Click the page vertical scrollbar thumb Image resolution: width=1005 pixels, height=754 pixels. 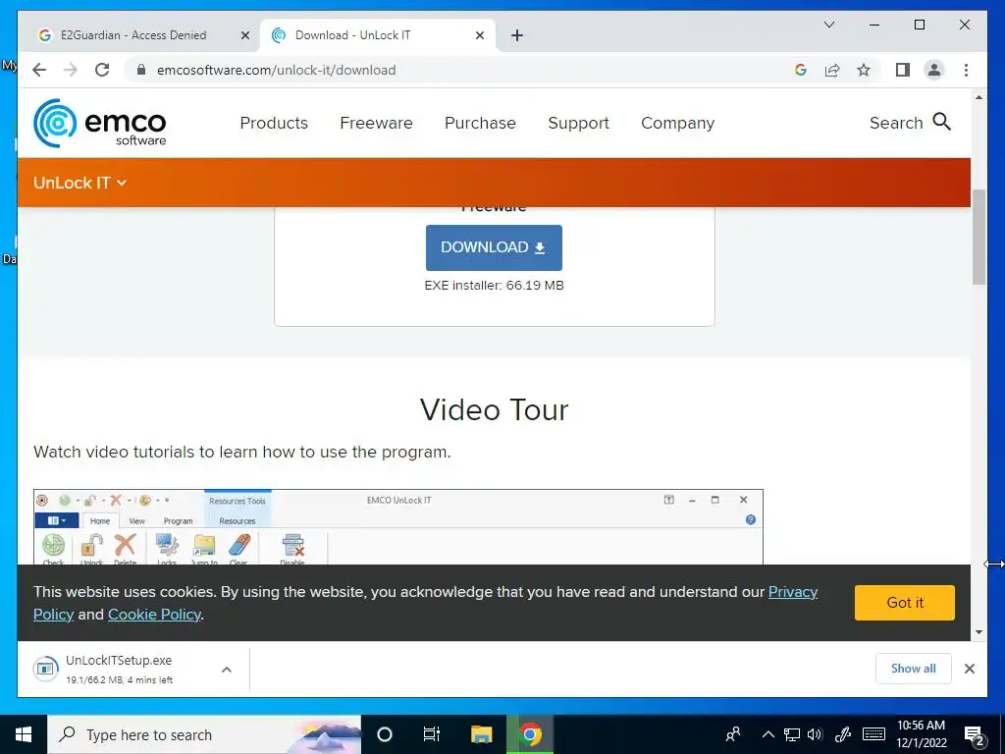(x=979, y=238)
